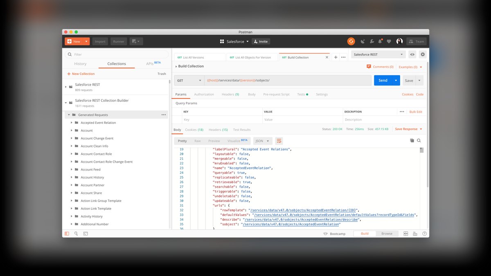Toggle the sidebar with bottom-left icon

pos(67,233)
